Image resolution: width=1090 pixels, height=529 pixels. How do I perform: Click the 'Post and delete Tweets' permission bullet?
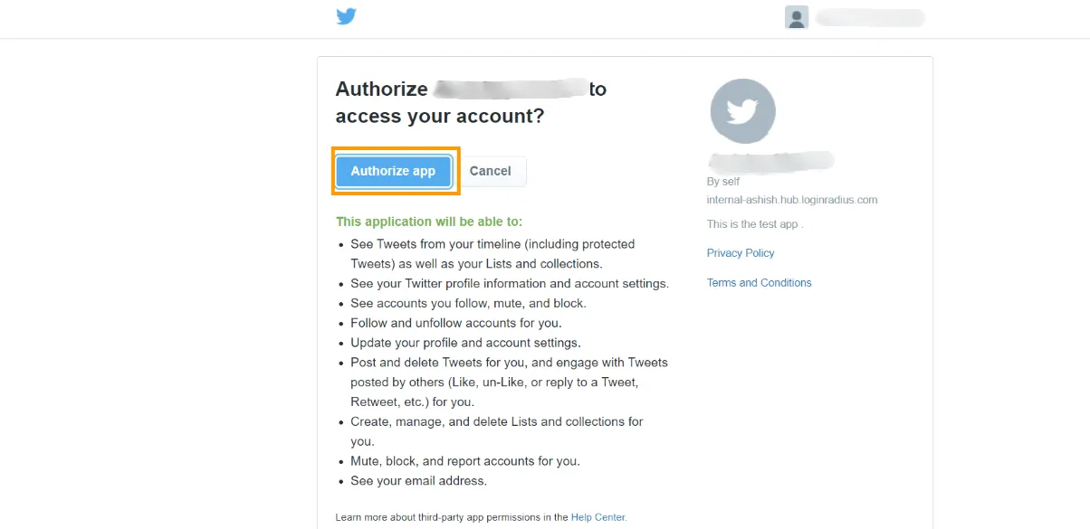coord(509,362)
